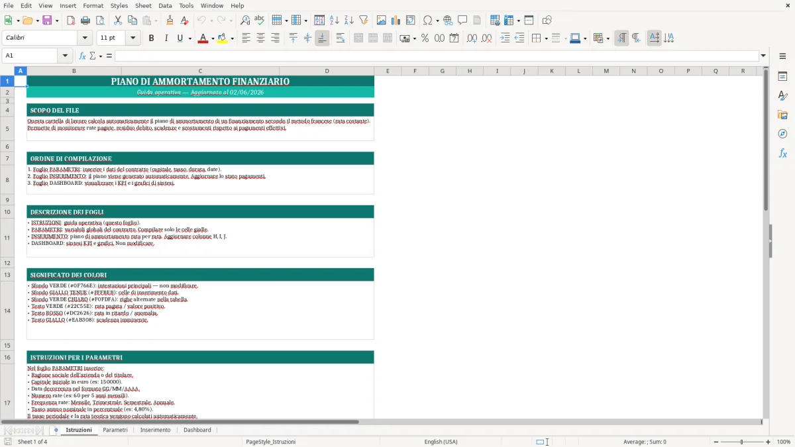Open font color dropdown arrow
The image size is (795, 447).
pos(211,38)
